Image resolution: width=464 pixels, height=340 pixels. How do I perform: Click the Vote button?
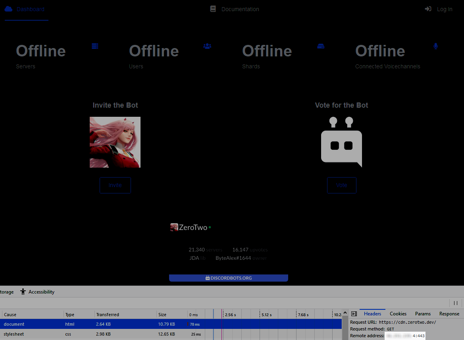coord(341,185)
